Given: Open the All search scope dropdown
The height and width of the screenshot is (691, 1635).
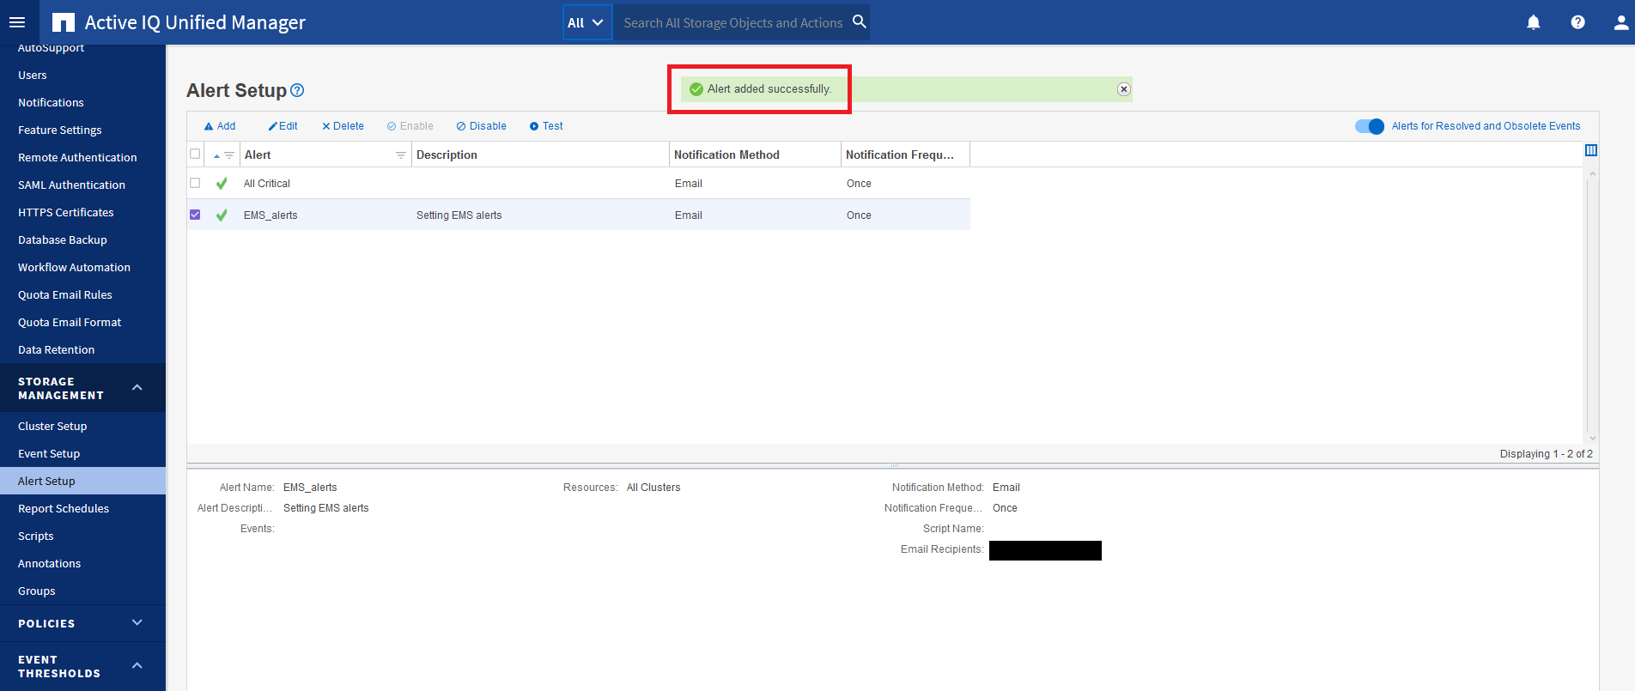Looking at the screenshot, I should pyautogui.click(x=587, y=22).
